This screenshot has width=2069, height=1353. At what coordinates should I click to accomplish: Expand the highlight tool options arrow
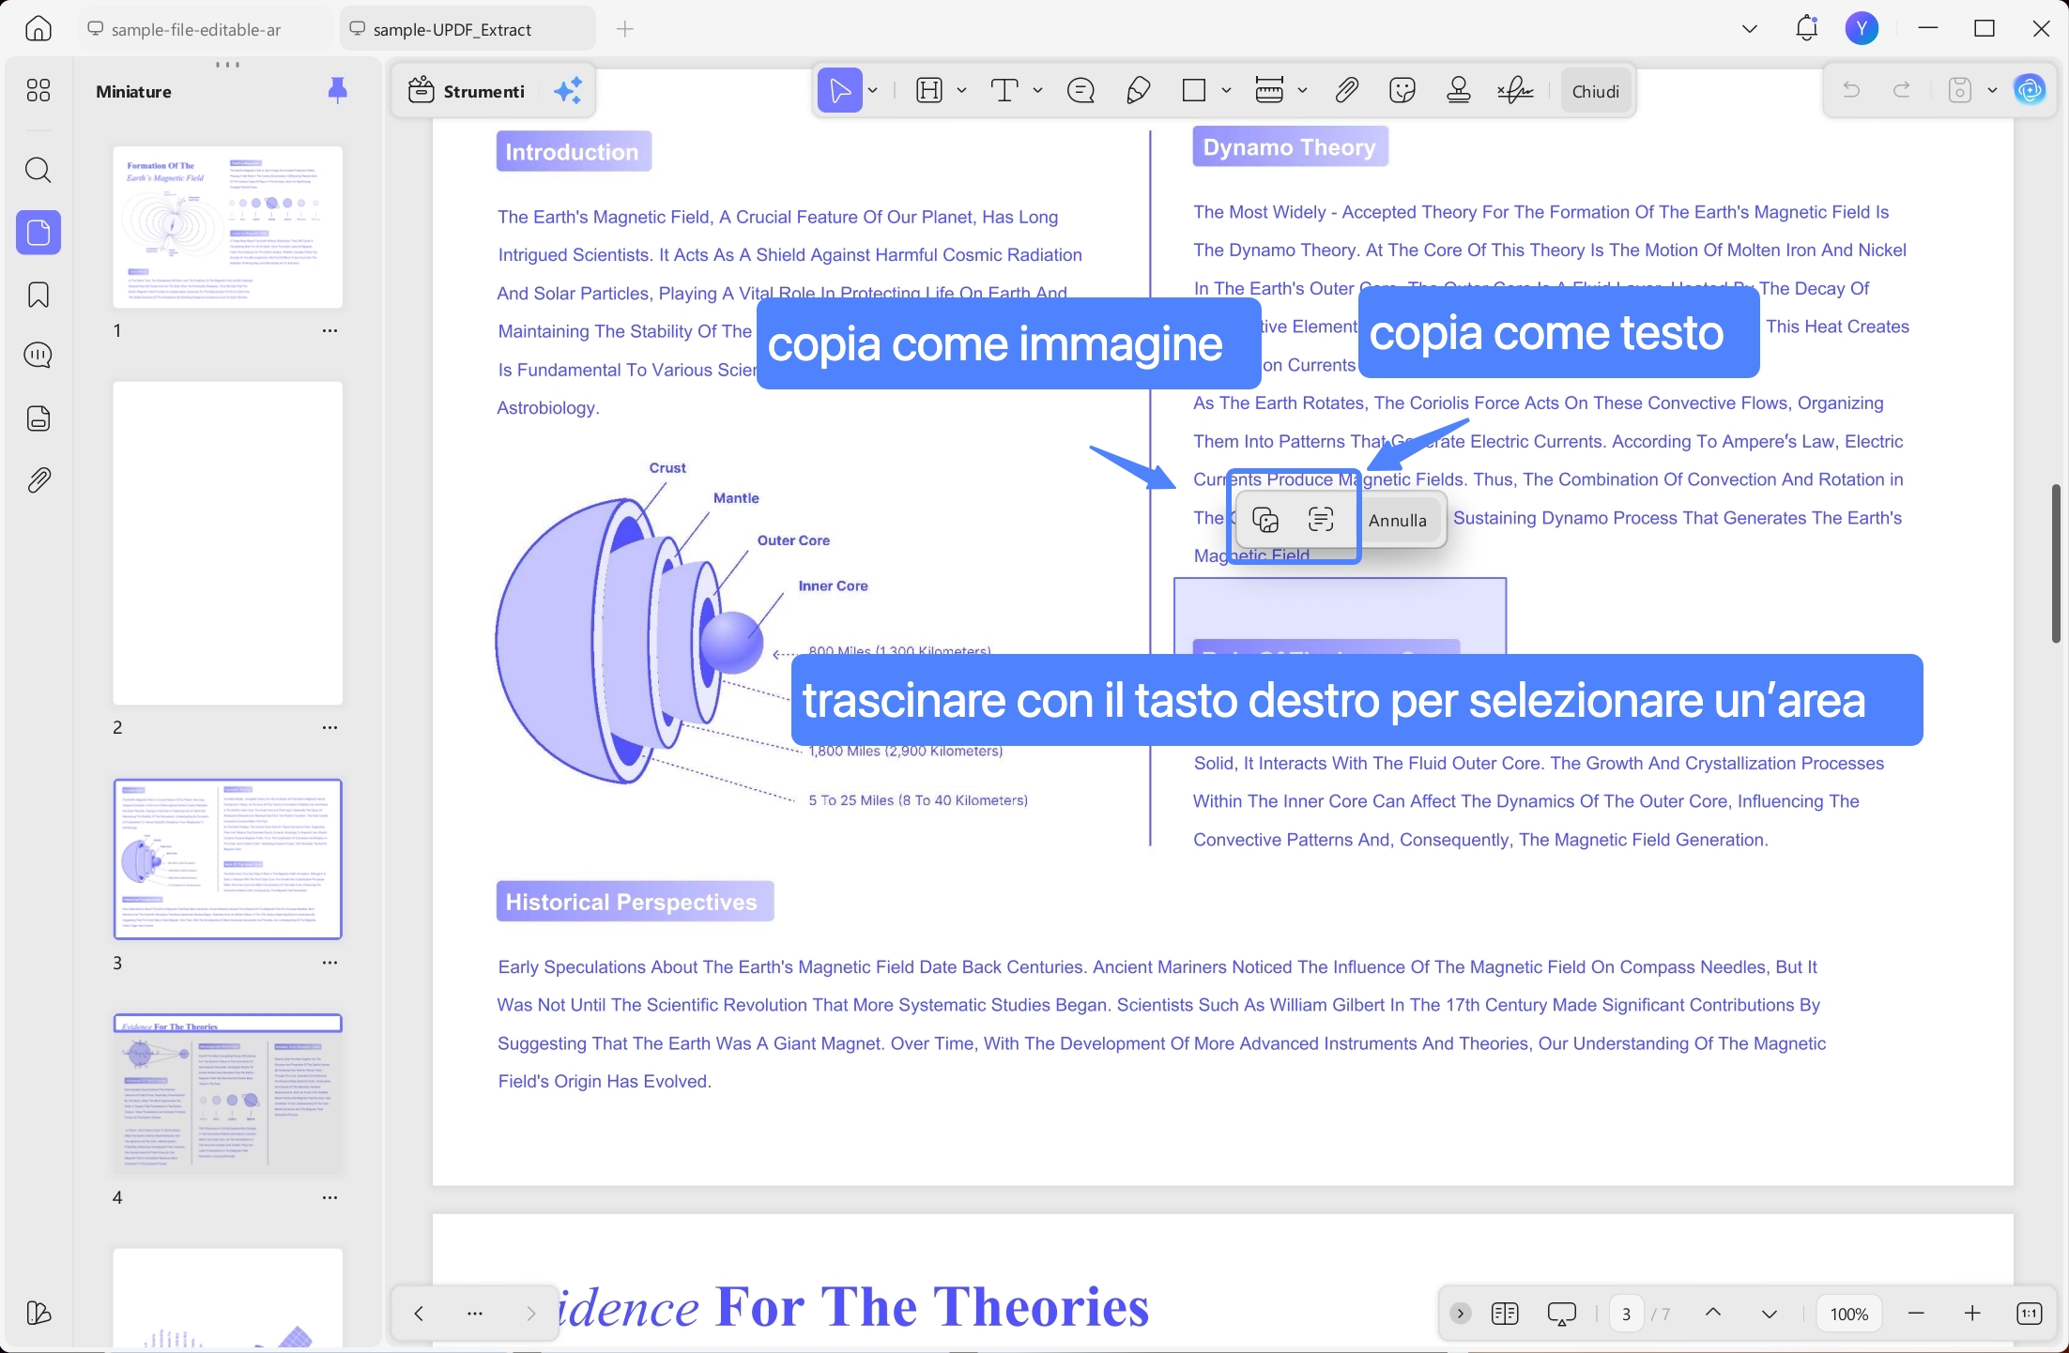pos(961,90)
